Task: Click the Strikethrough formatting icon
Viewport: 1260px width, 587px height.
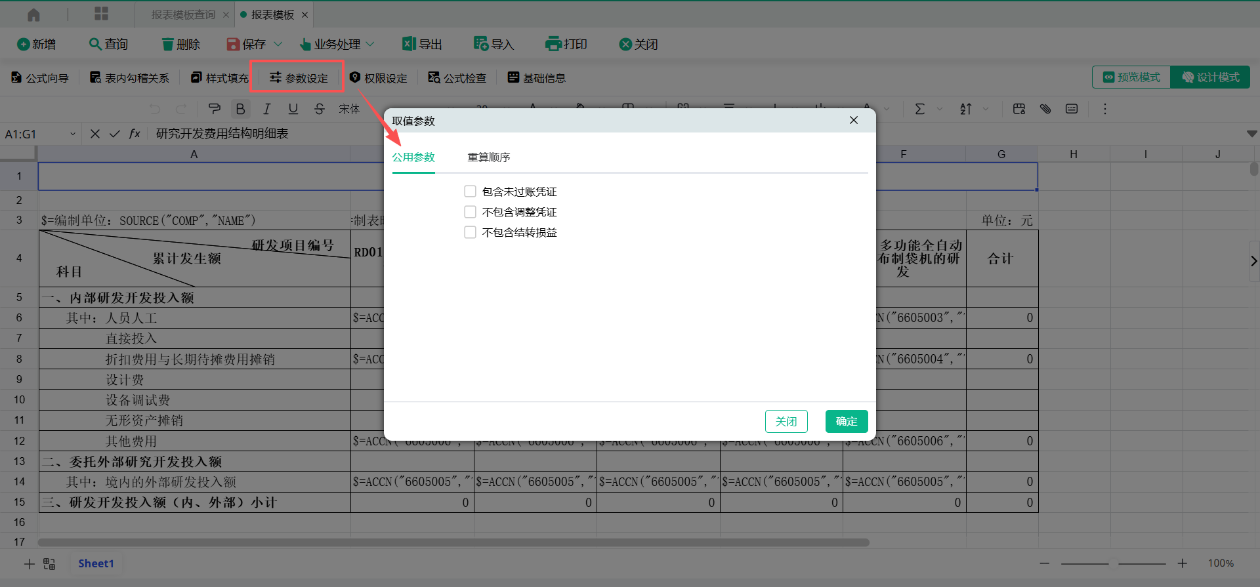Action: (319, 109)
